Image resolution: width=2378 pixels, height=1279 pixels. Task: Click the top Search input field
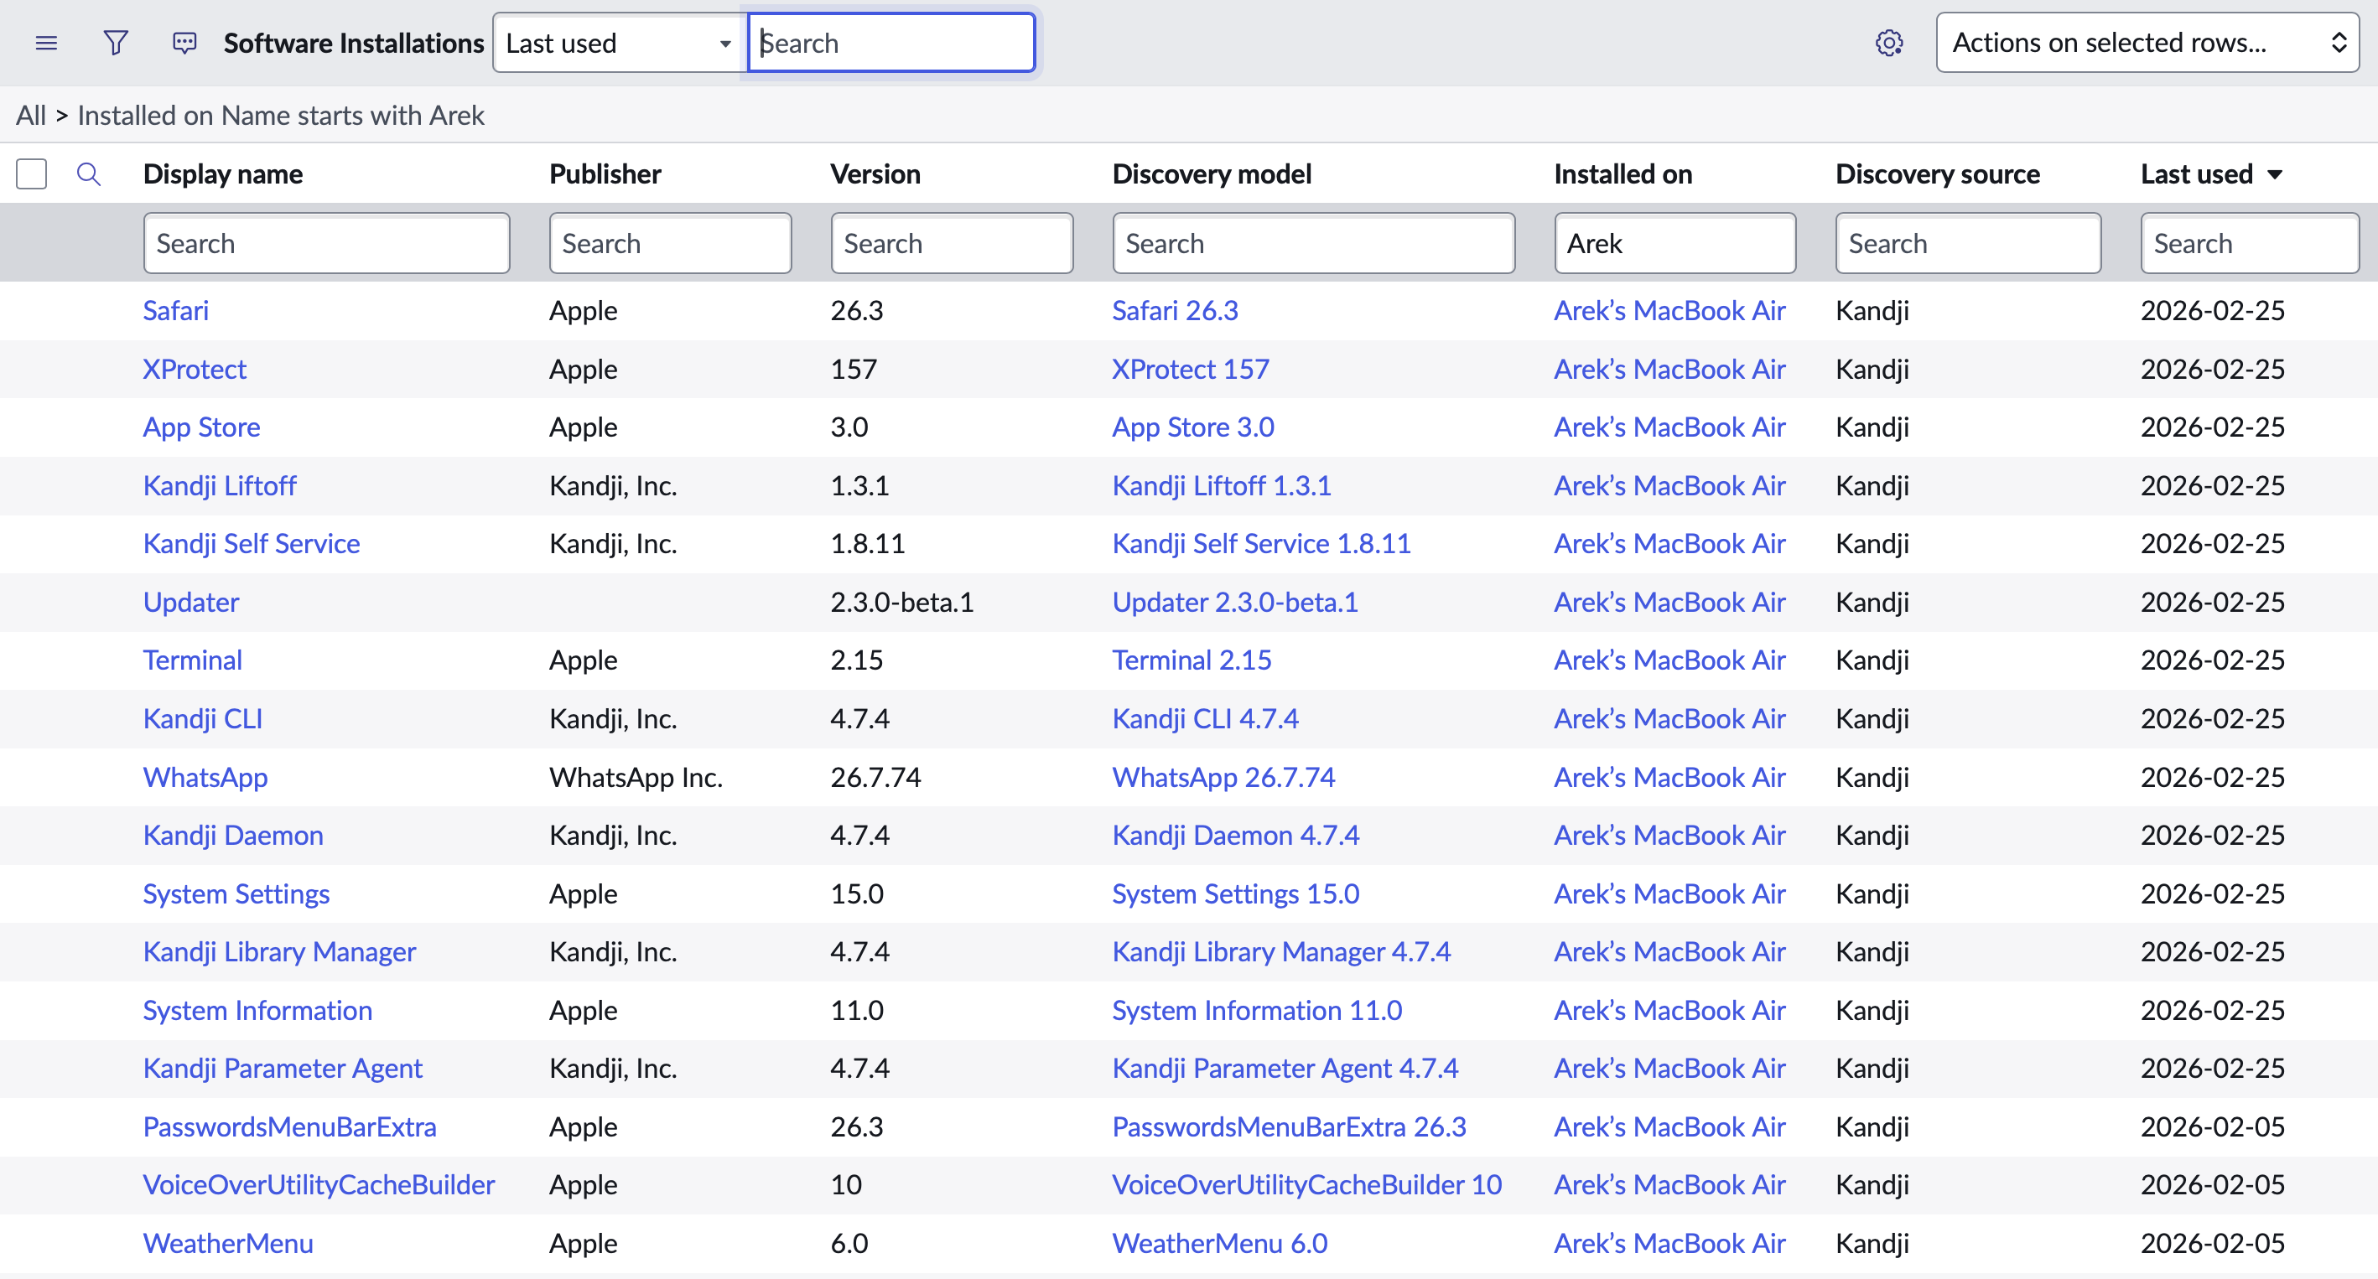(890, 43)
